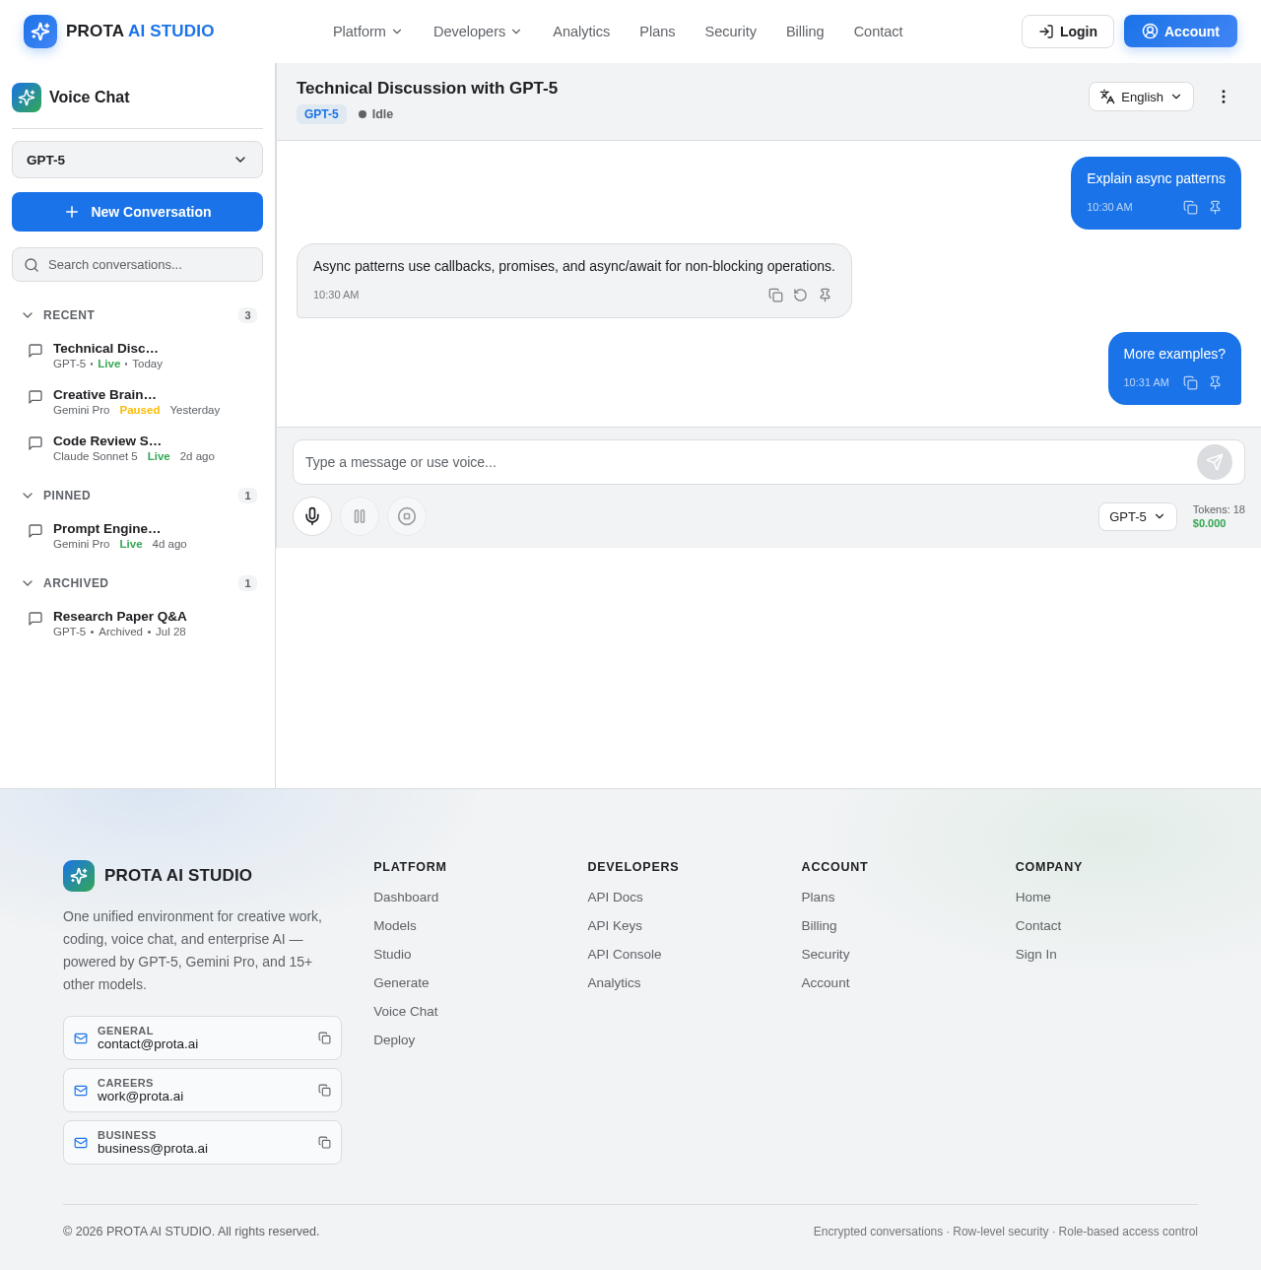Click the footer PROTA AI STUDIO logo icon
The width and height of the screenshot is (1261, 1270).
(x=79, y=876)
